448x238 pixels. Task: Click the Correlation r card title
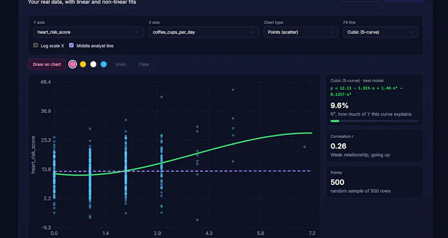pyautogui.click(x=342, y=136)
